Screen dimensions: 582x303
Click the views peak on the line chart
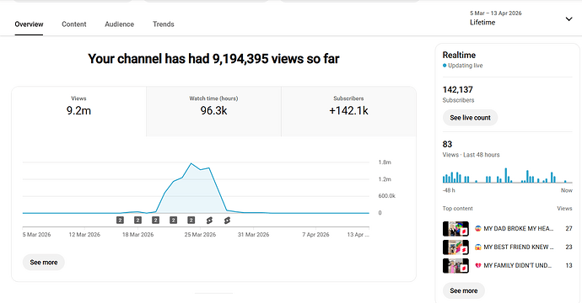[191, 163]
